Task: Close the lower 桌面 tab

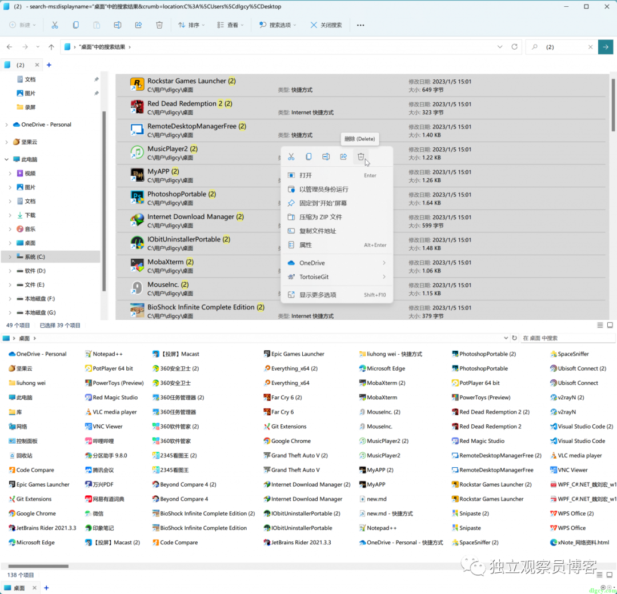Action: pos(34,588)
